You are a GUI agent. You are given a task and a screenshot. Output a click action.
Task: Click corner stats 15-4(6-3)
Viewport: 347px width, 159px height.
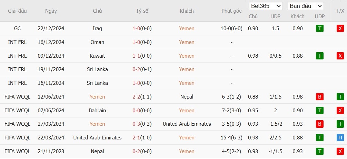pyautogui.click(x=231, y=138)
